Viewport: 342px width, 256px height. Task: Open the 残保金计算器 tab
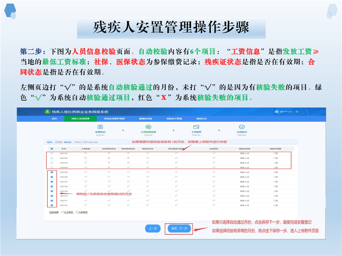[174, 118]
